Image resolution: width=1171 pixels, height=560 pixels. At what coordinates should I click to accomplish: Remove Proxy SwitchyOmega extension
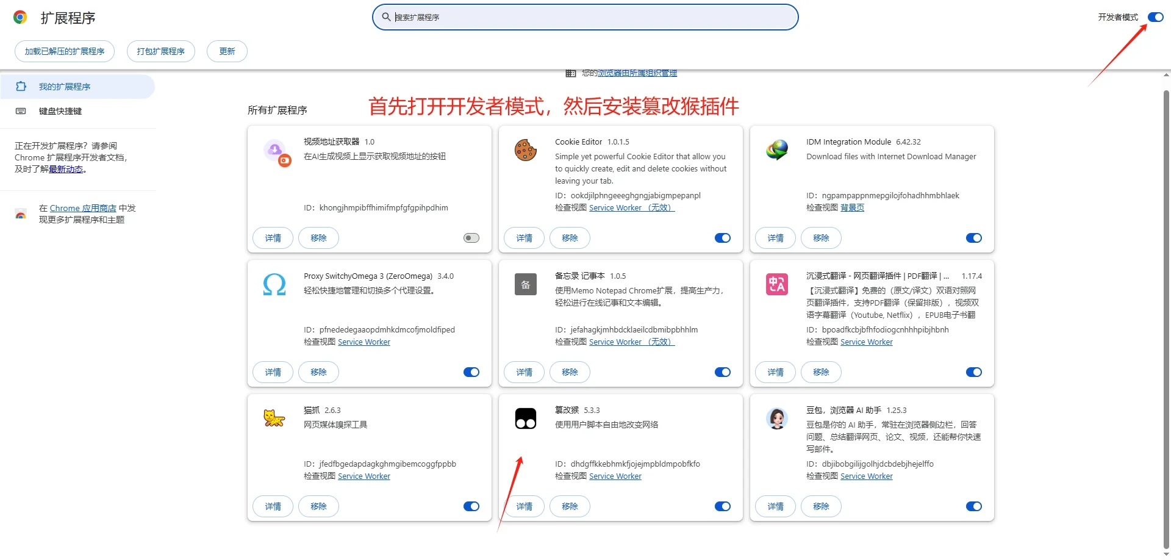(318, 372)
